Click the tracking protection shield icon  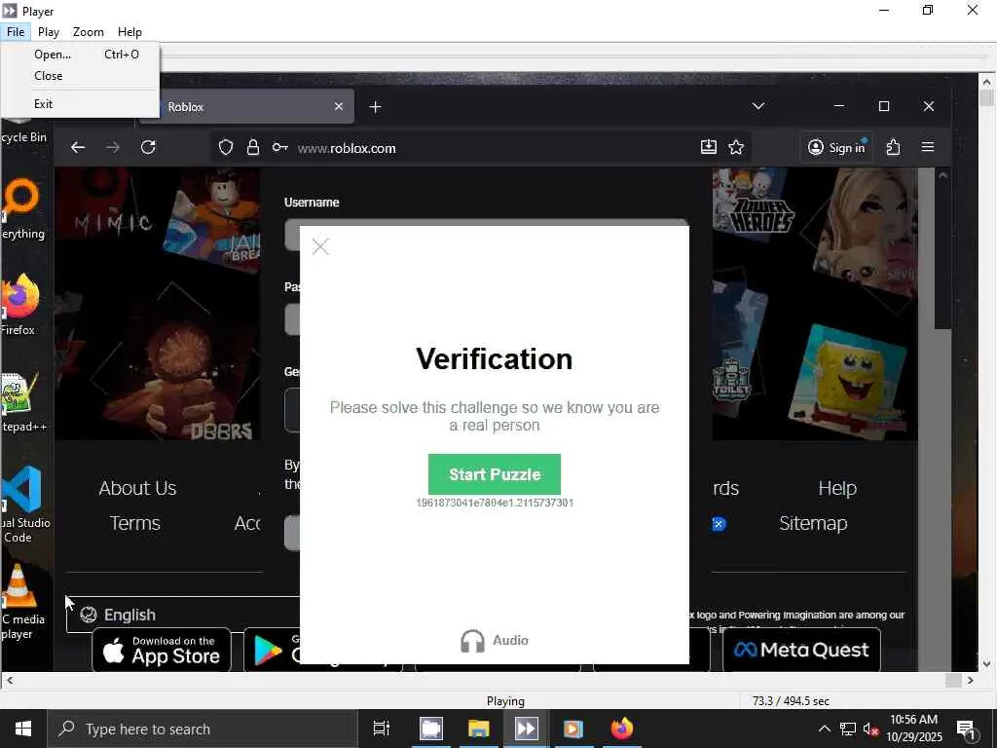coord(226,148)
